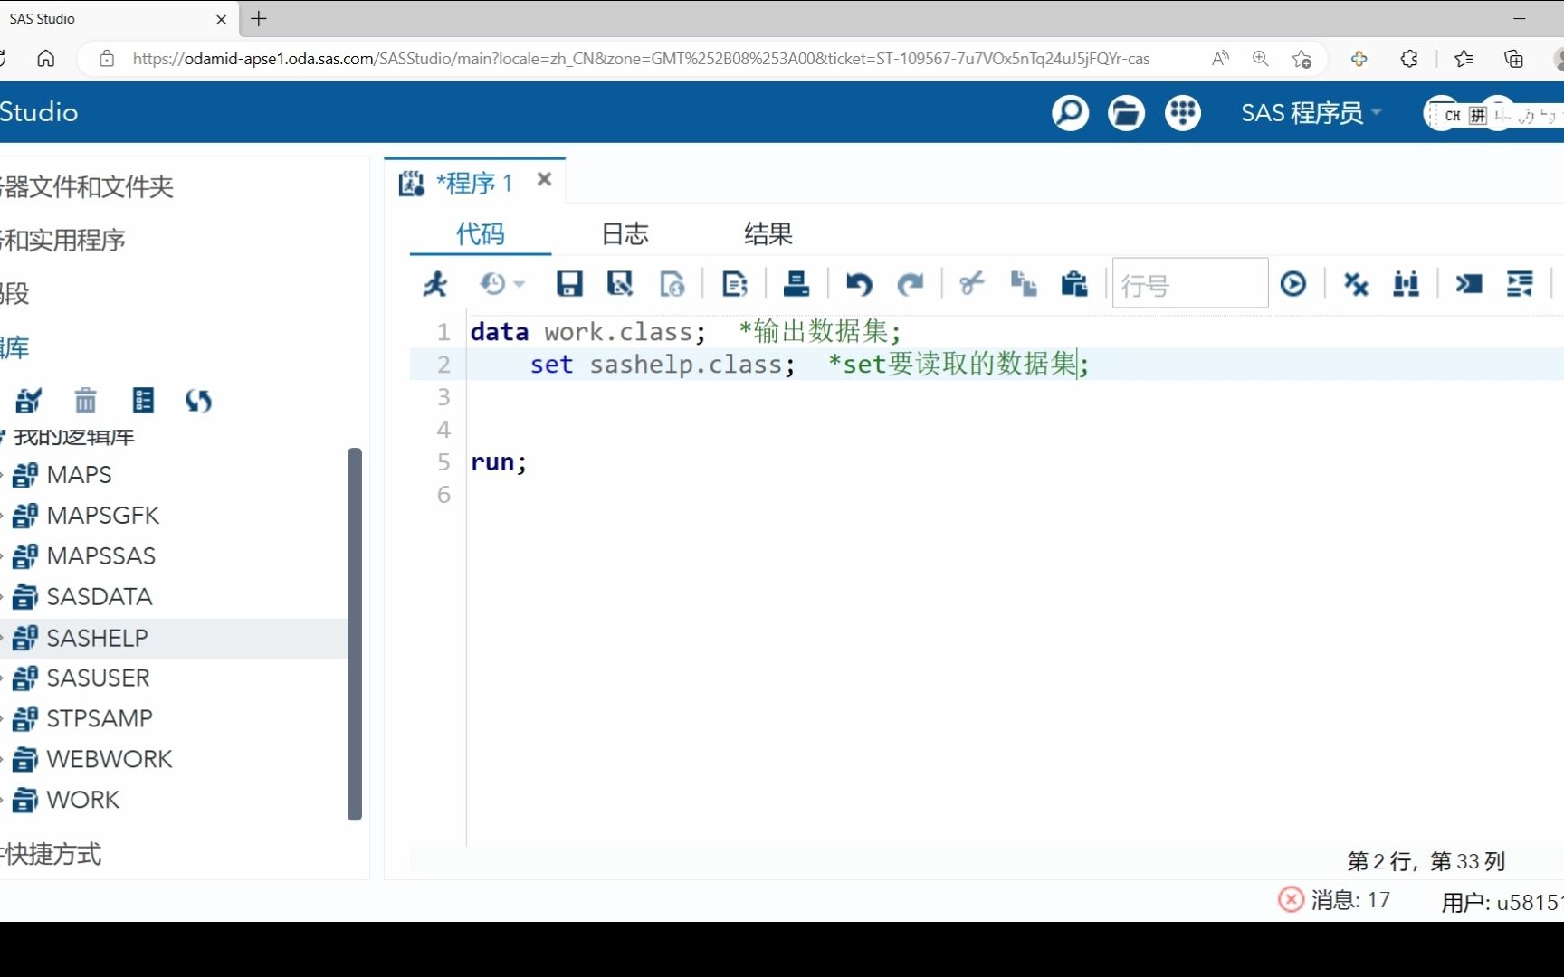Expand the file shortcuts 快捷方式 section
Image resolution: width=1564 pixels, height=977 pixels.
[51, 854]
